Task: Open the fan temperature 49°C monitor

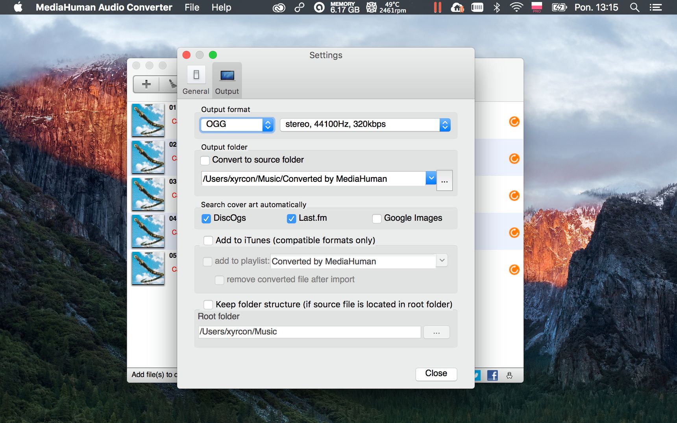Action: 386,7
